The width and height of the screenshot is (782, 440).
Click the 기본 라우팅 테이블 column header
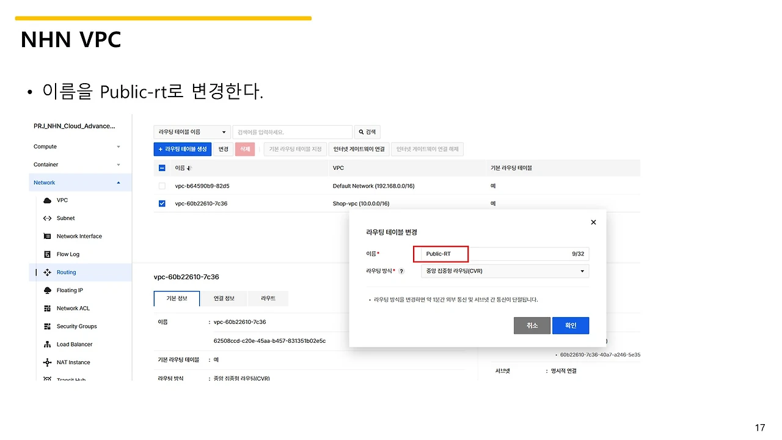click(511, 168)
